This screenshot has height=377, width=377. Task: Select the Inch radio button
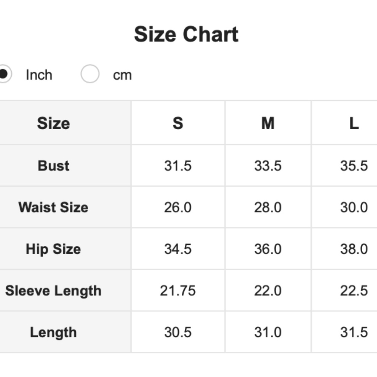pyautogui.click(x=3, y=74)
